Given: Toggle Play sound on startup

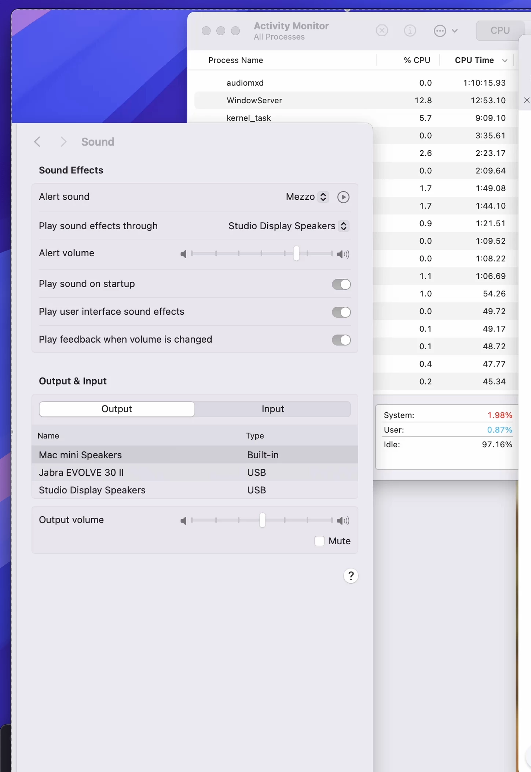Looking at the screenshot, I should click(x=341, y=284).
